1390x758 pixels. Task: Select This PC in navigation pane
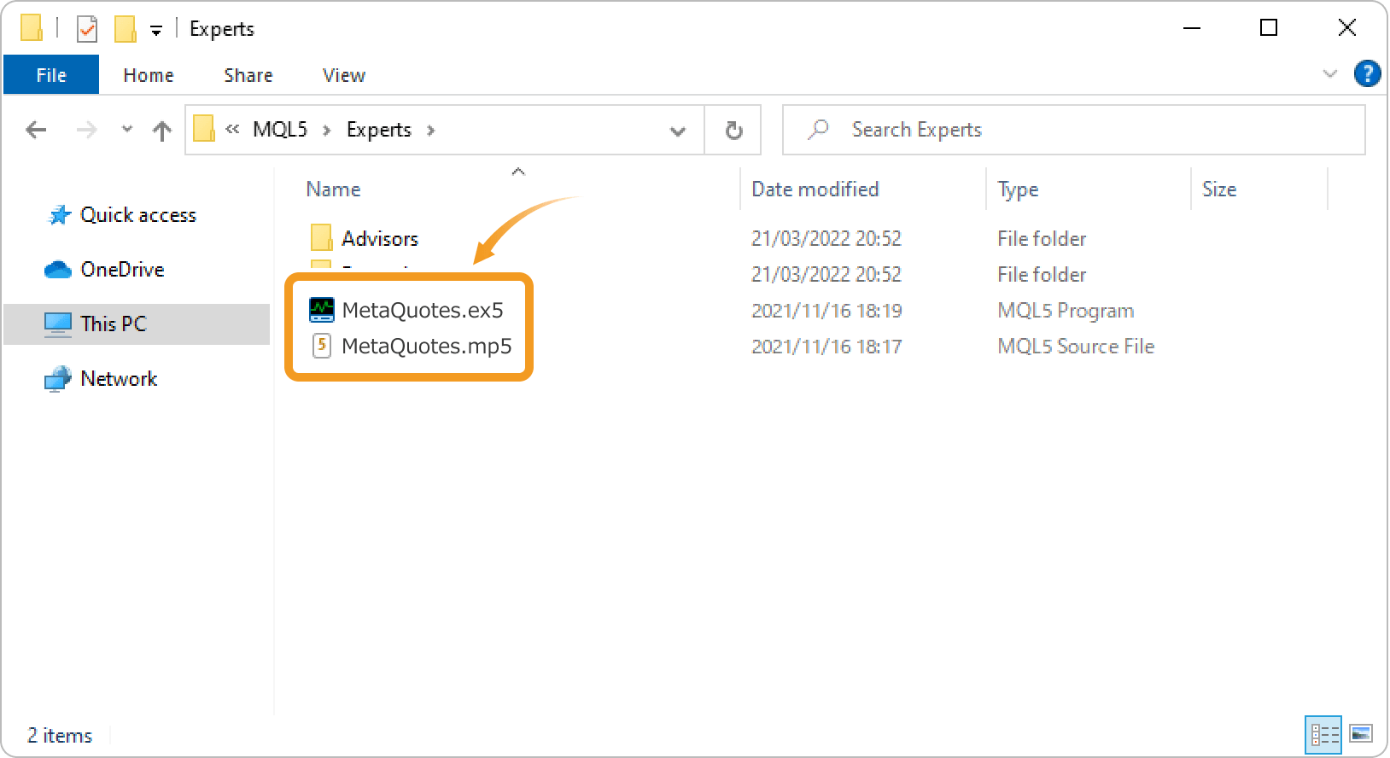click(x=113, y=324)
